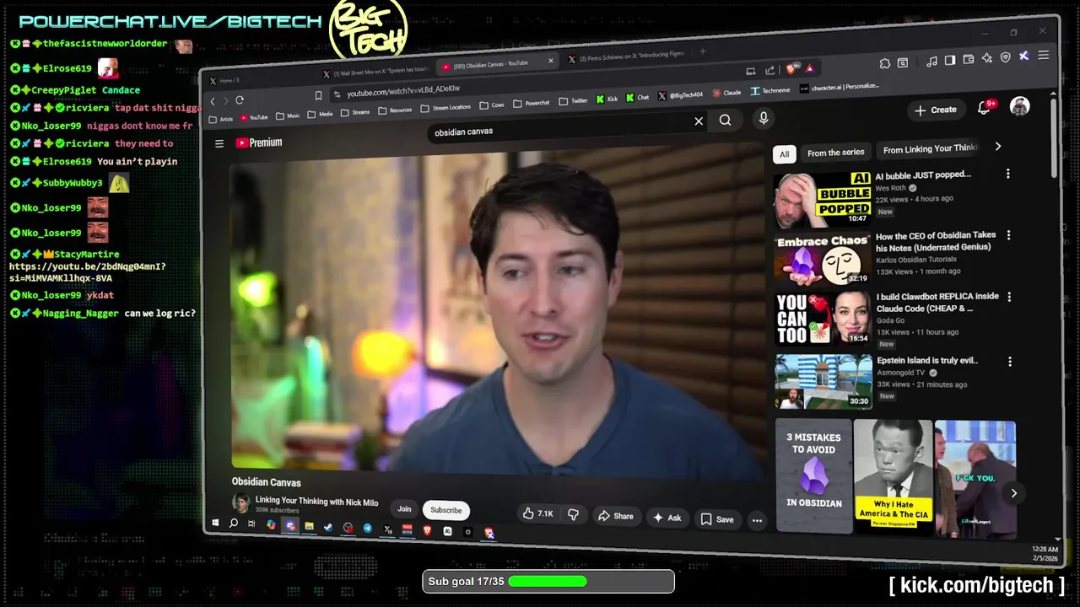Open the Techmeme bookmark
The height and width of the screenshot is (607, 1080).
point(770,90)
